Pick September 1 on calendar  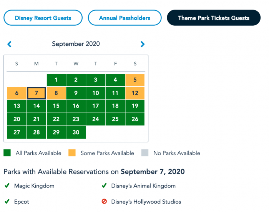coord(56,80)
